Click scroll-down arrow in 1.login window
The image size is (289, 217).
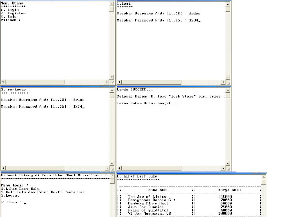(x=228, y=77)
